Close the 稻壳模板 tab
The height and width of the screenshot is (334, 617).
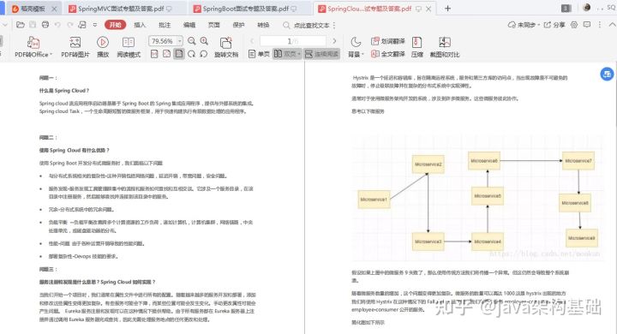click(54, 9)
